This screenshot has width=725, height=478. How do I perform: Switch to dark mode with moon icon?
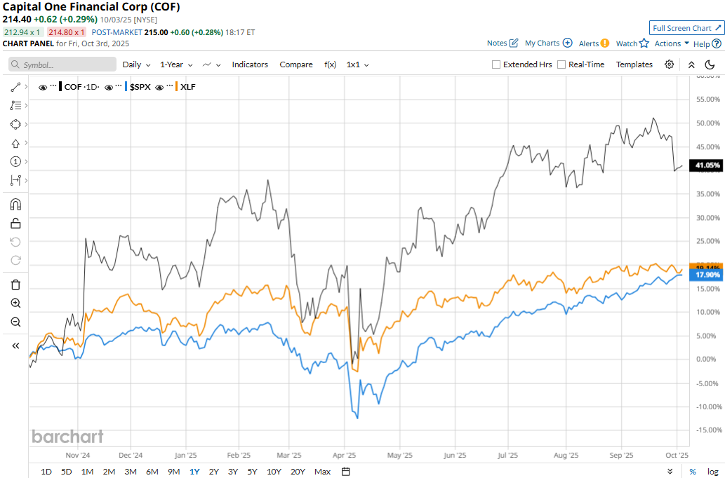click(x=710, y=64)
